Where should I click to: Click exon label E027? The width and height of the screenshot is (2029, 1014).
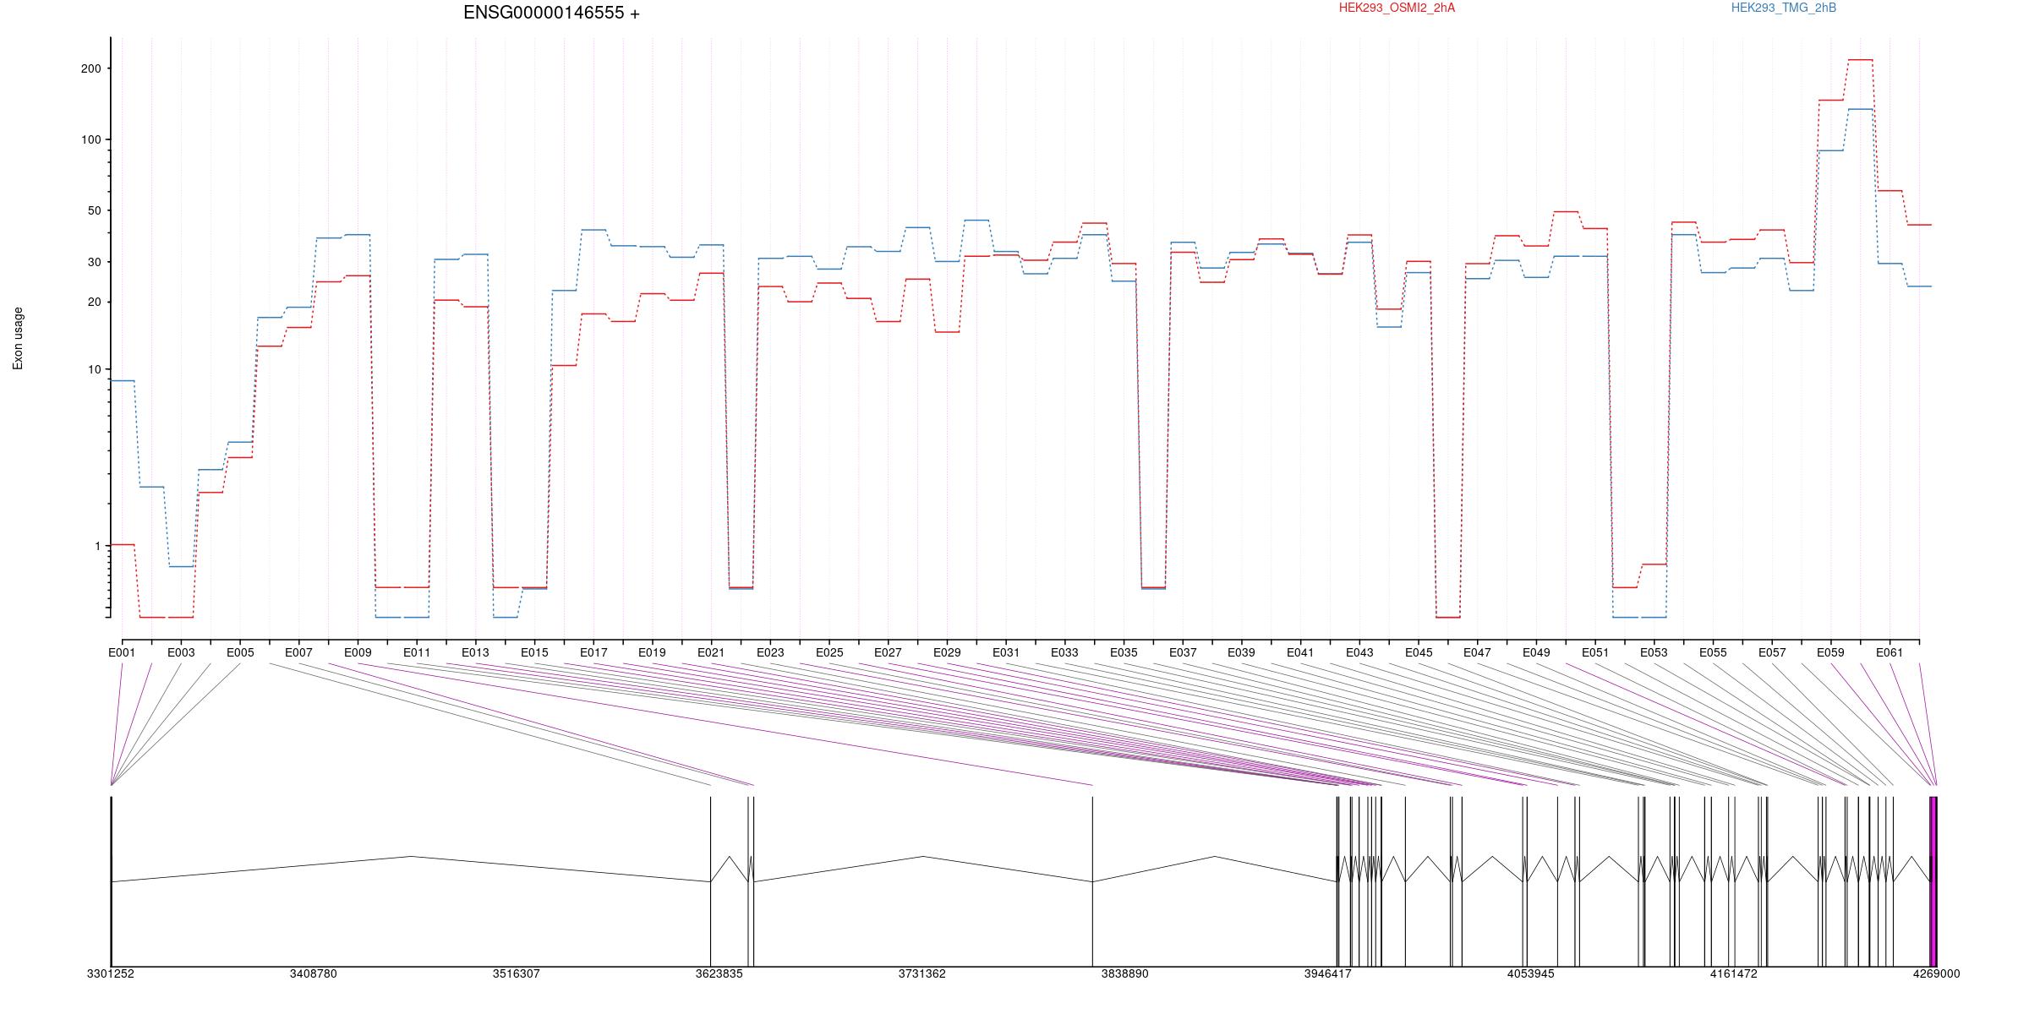click(888, 652)
